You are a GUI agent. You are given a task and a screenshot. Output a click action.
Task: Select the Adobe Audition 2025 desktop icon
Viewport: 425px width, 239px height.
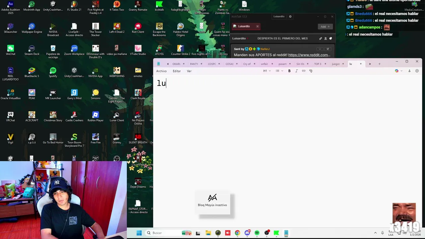pyautogui.click(x=10, y=7)
